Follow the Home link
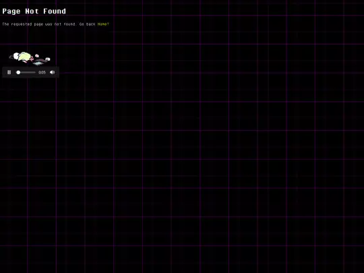 102,24
